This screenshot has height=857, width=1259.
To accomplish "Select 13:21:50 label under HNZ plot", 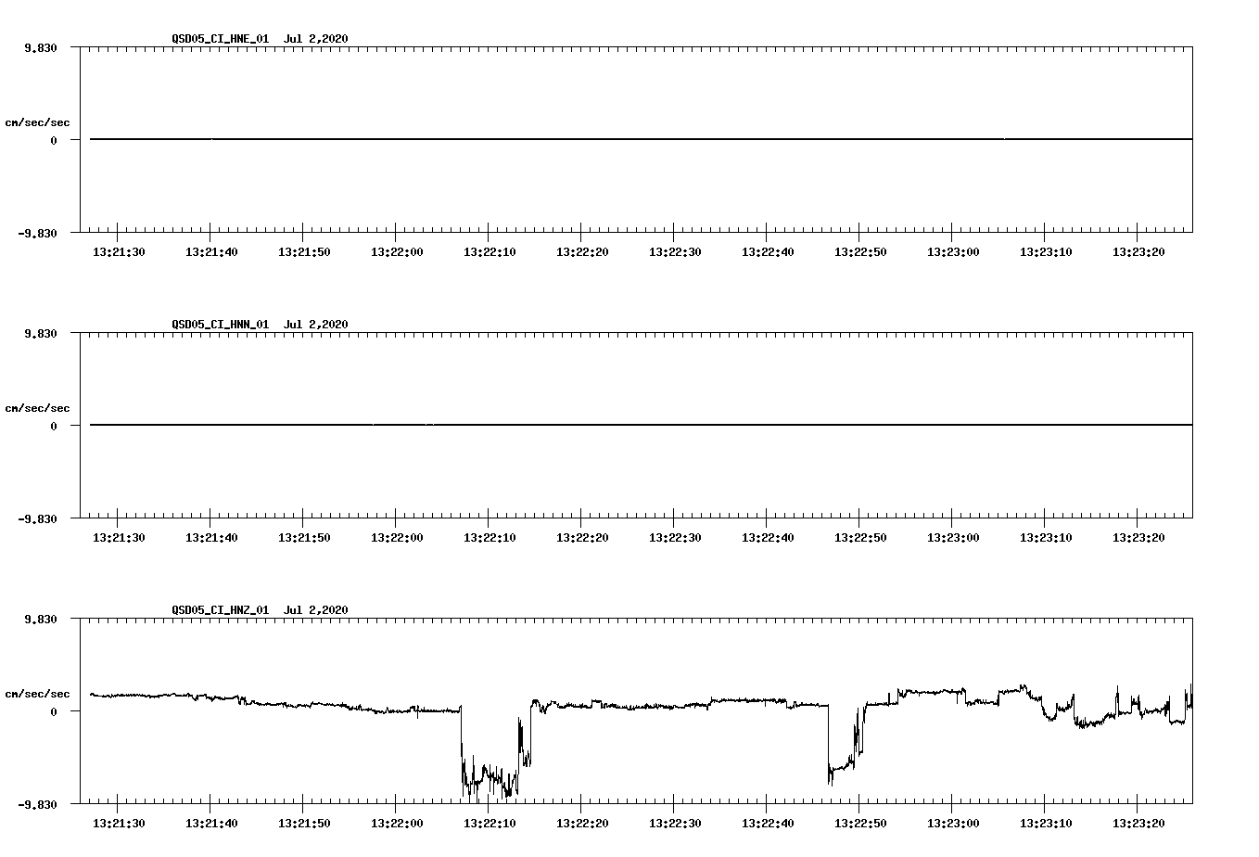I will coord(304,824).
